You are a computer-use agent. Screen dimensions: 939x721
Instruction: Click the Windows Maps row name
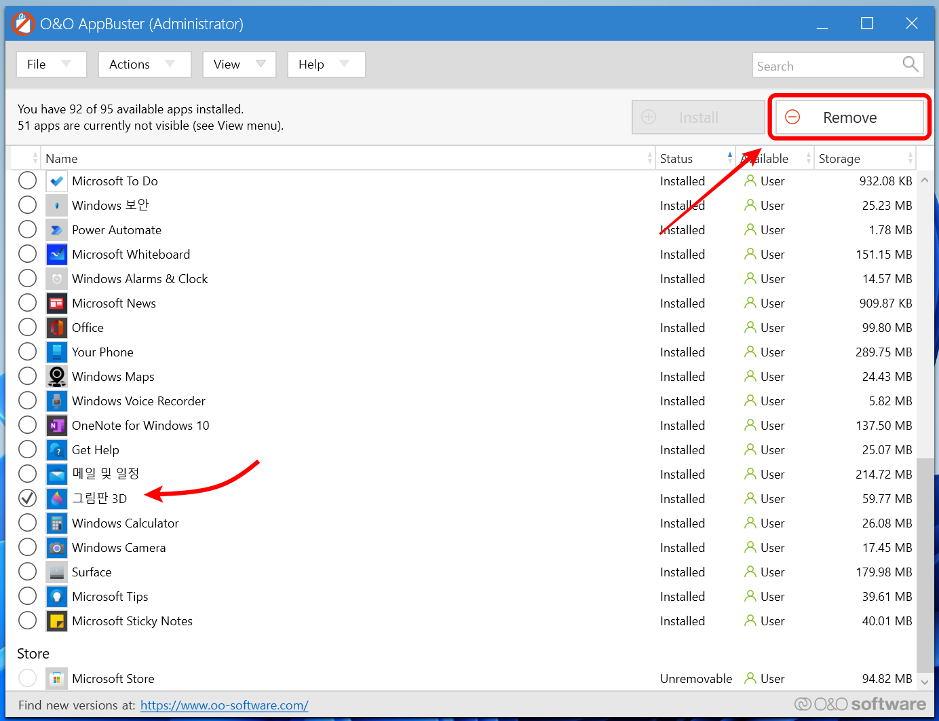[113, 377]
